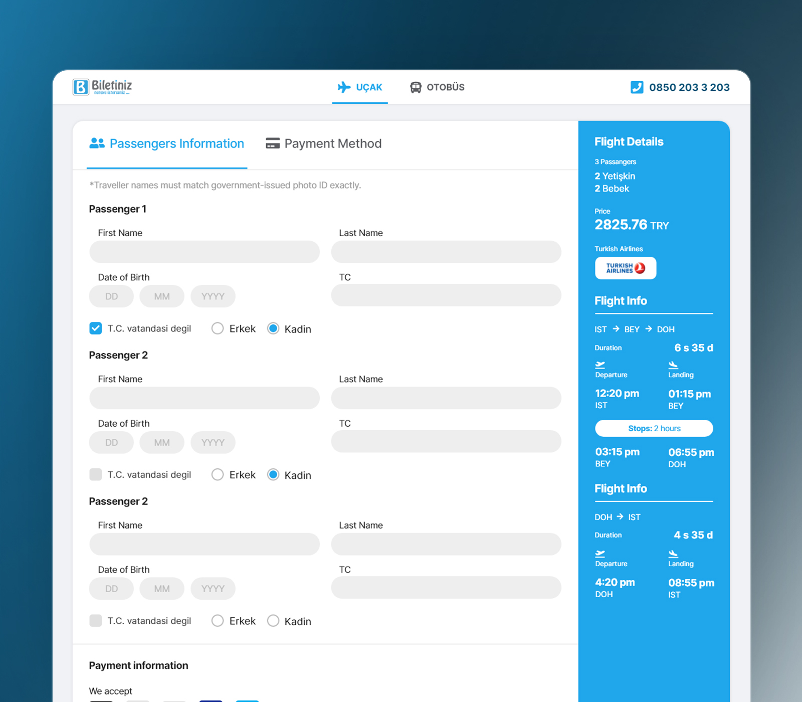
Task: Click the Stops: 2 hours pill
Action: point(654,428)
